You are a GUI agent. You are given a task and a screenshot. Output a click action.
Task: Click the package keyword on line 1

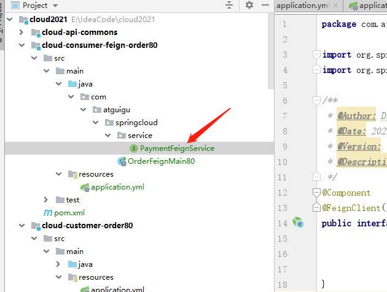339,25
